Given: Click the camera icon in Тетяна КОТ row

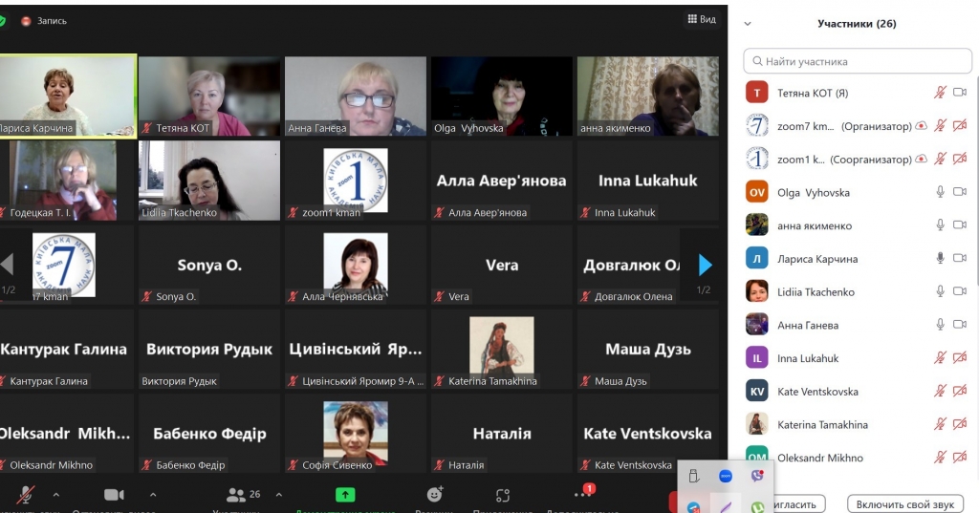Looking at the screenshot, I should pyautogui.click(x=960, y=93).
